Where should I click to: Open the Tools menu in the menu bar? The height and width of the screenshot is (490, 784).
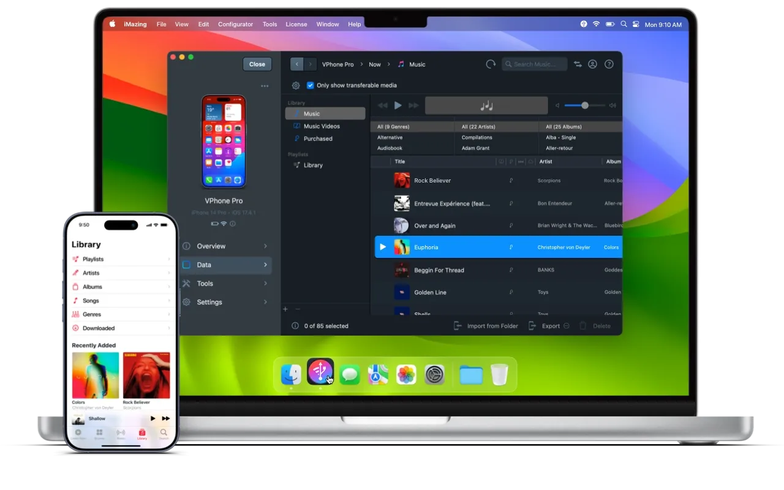(x=270, y=24)
